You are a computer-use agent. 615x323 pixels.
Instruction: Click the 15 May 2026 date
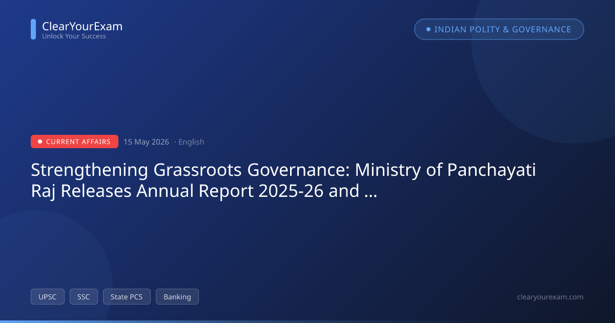[146, 142]
